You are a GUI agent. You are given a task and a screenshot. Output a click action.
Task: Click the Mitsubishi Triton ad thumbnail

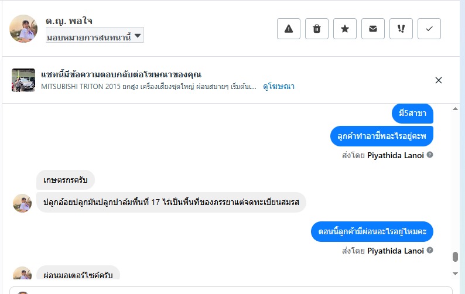pos(23,80)
